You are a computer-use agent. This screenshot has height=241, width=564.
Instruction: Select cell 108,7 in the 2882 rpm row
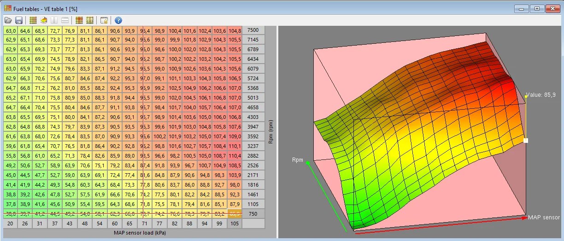pyautogui.click(x=220, y=157)
